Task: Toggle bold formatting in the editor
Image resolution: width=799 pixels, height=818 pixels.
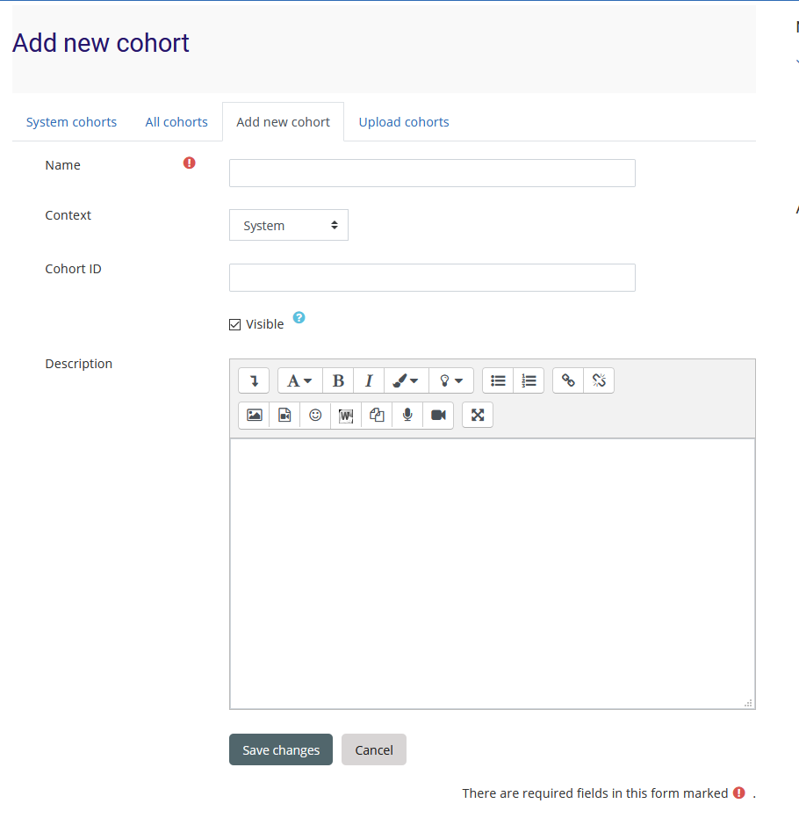Action: [x=338, y=380]
